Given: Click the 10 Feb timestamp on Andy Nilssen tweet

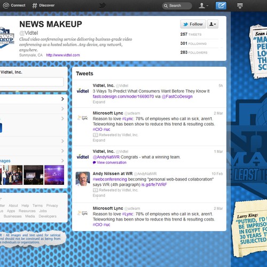Looking at the screenshot, I should 217,174.
